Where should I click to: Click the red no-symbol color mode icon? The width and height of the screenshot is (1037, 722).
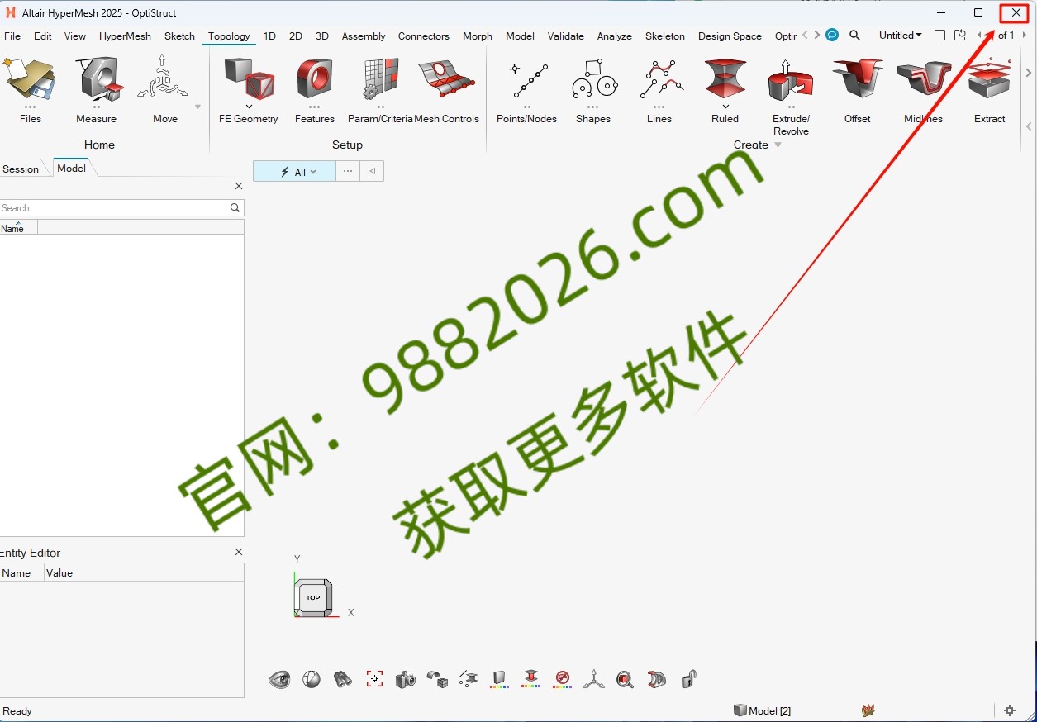[563, 679]
